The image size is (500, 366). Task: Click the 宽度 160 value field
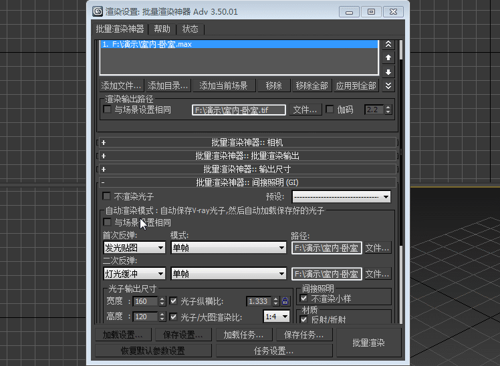[x=146, y=301]
